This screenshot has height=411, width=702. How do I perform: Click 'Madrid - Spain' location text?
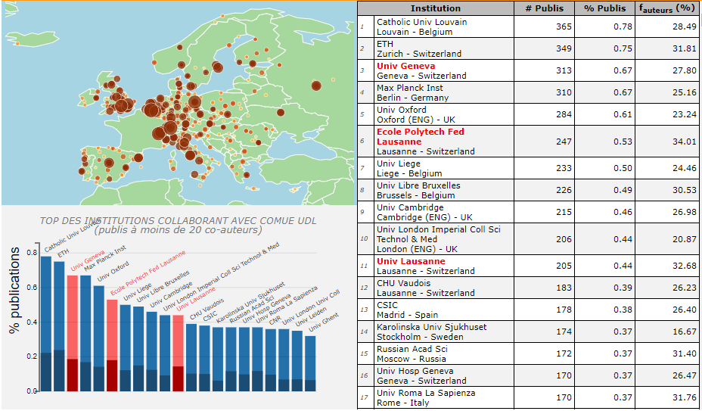tap(407, 315)
